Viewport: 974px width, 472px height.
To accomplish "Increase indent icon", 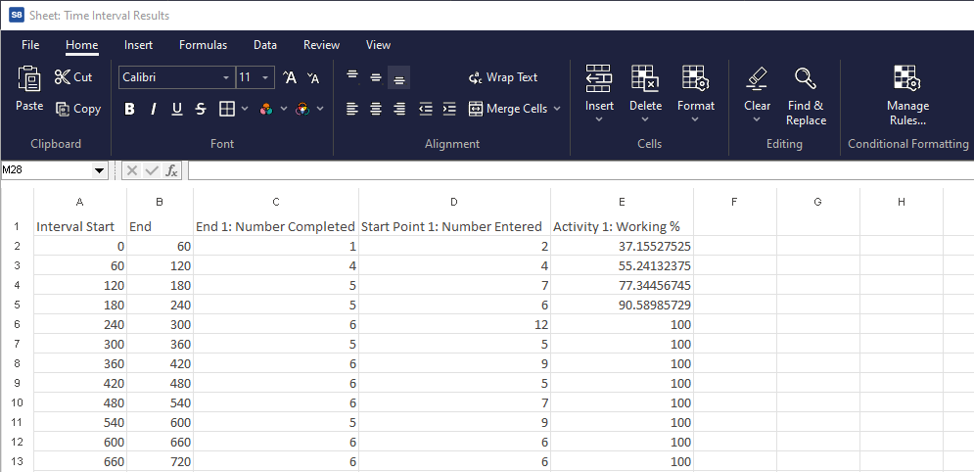I will click(x=449, y=109).
